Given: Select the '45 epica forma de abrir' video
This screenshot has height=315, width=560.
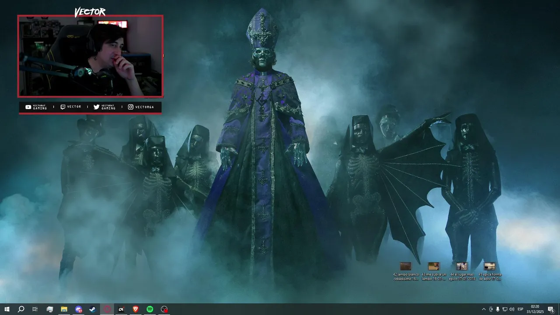Looking at the screenshot, I should point(490,271).
